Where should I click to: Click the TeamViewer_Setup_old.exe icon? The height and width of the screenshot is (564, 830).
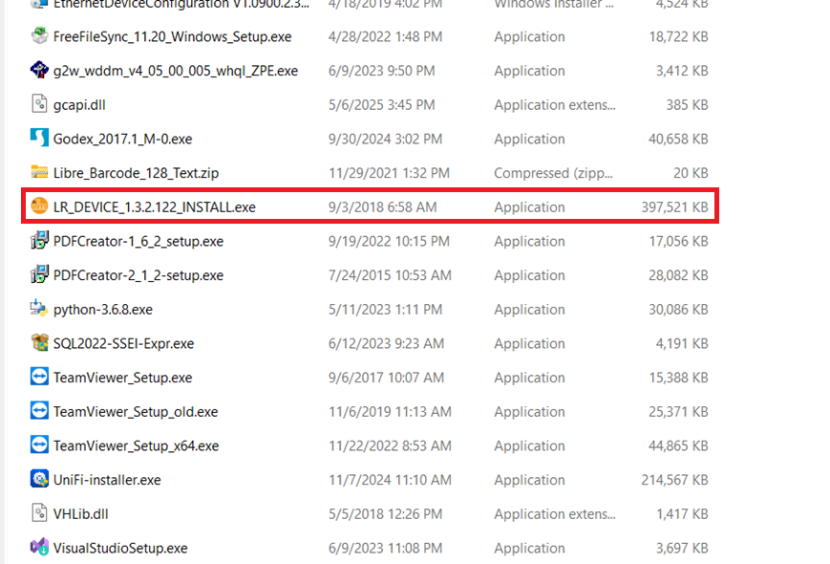click(39, 411)
